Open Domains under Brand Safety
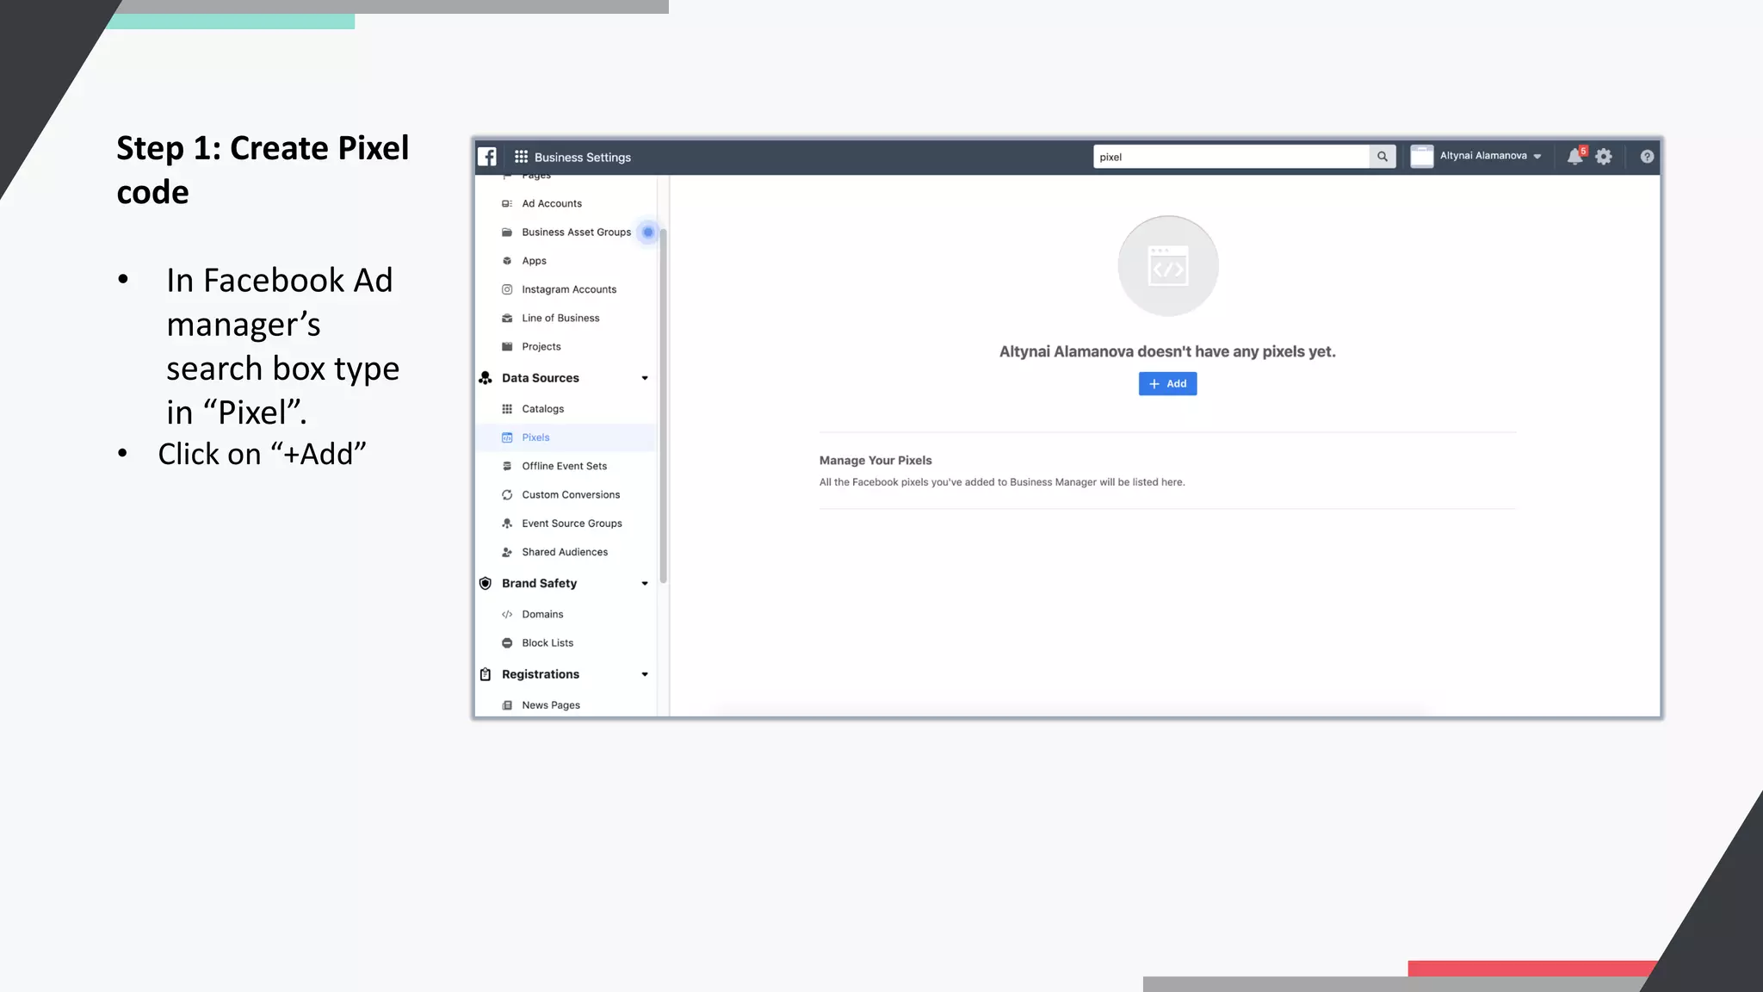 [542, 615]
